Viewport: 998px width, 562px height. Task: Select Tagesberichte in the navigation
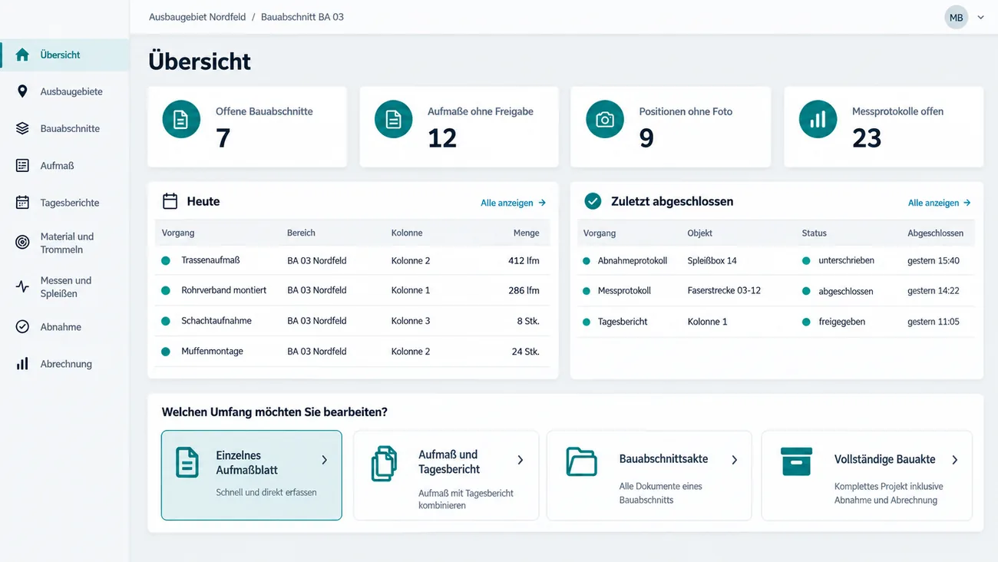click(64, 203)
